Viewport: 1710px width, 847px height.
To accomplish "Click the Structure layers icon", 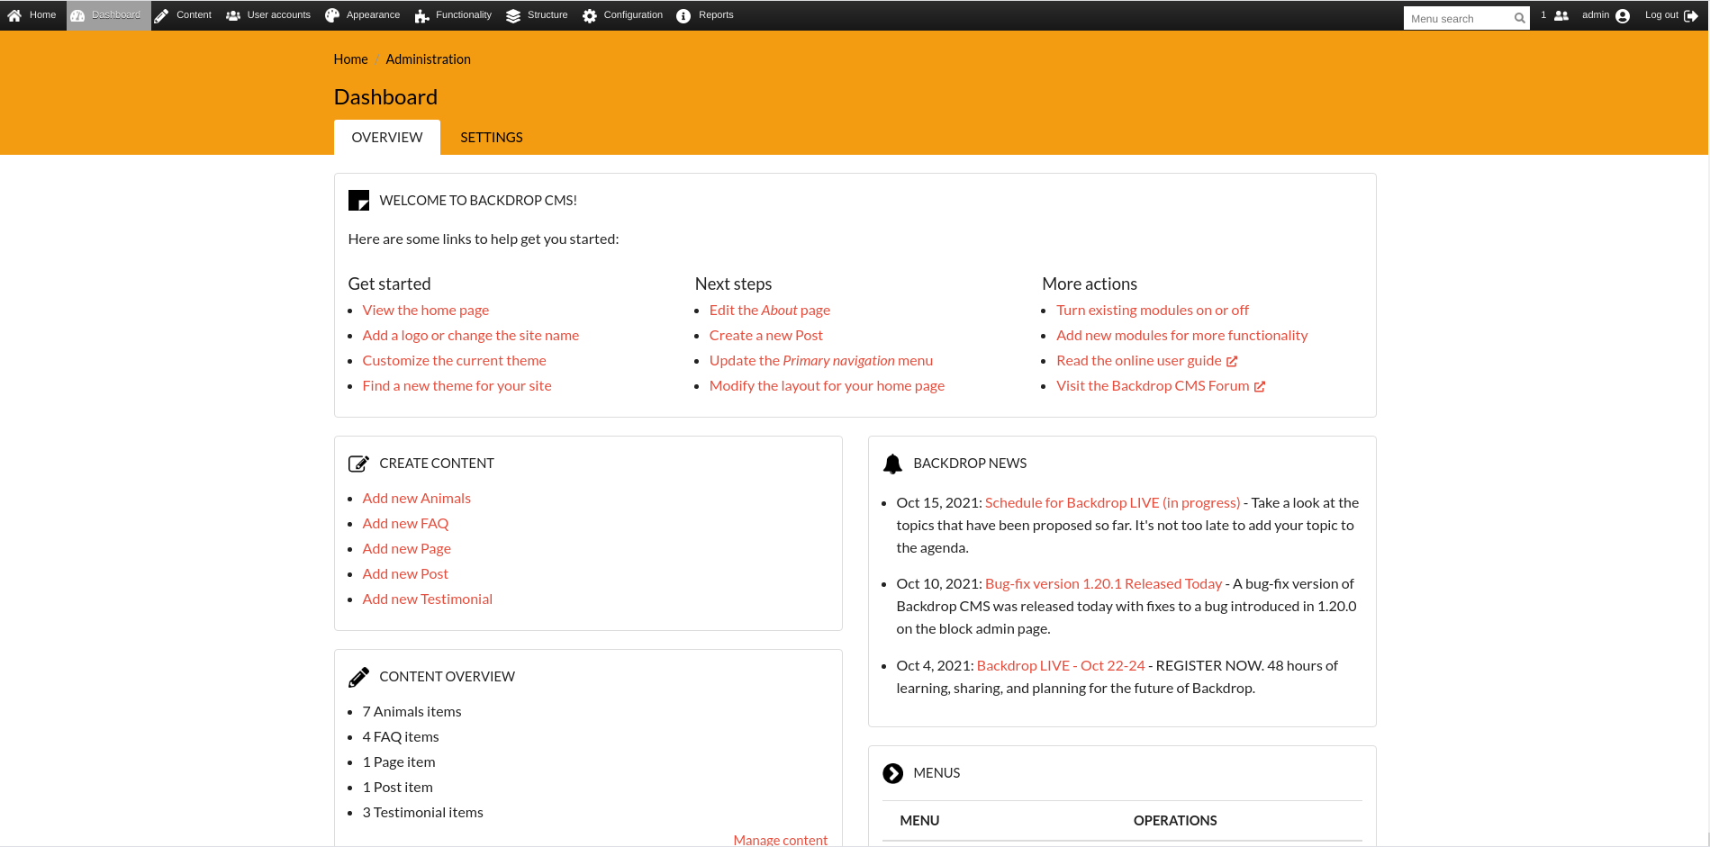I will point(513,15).
